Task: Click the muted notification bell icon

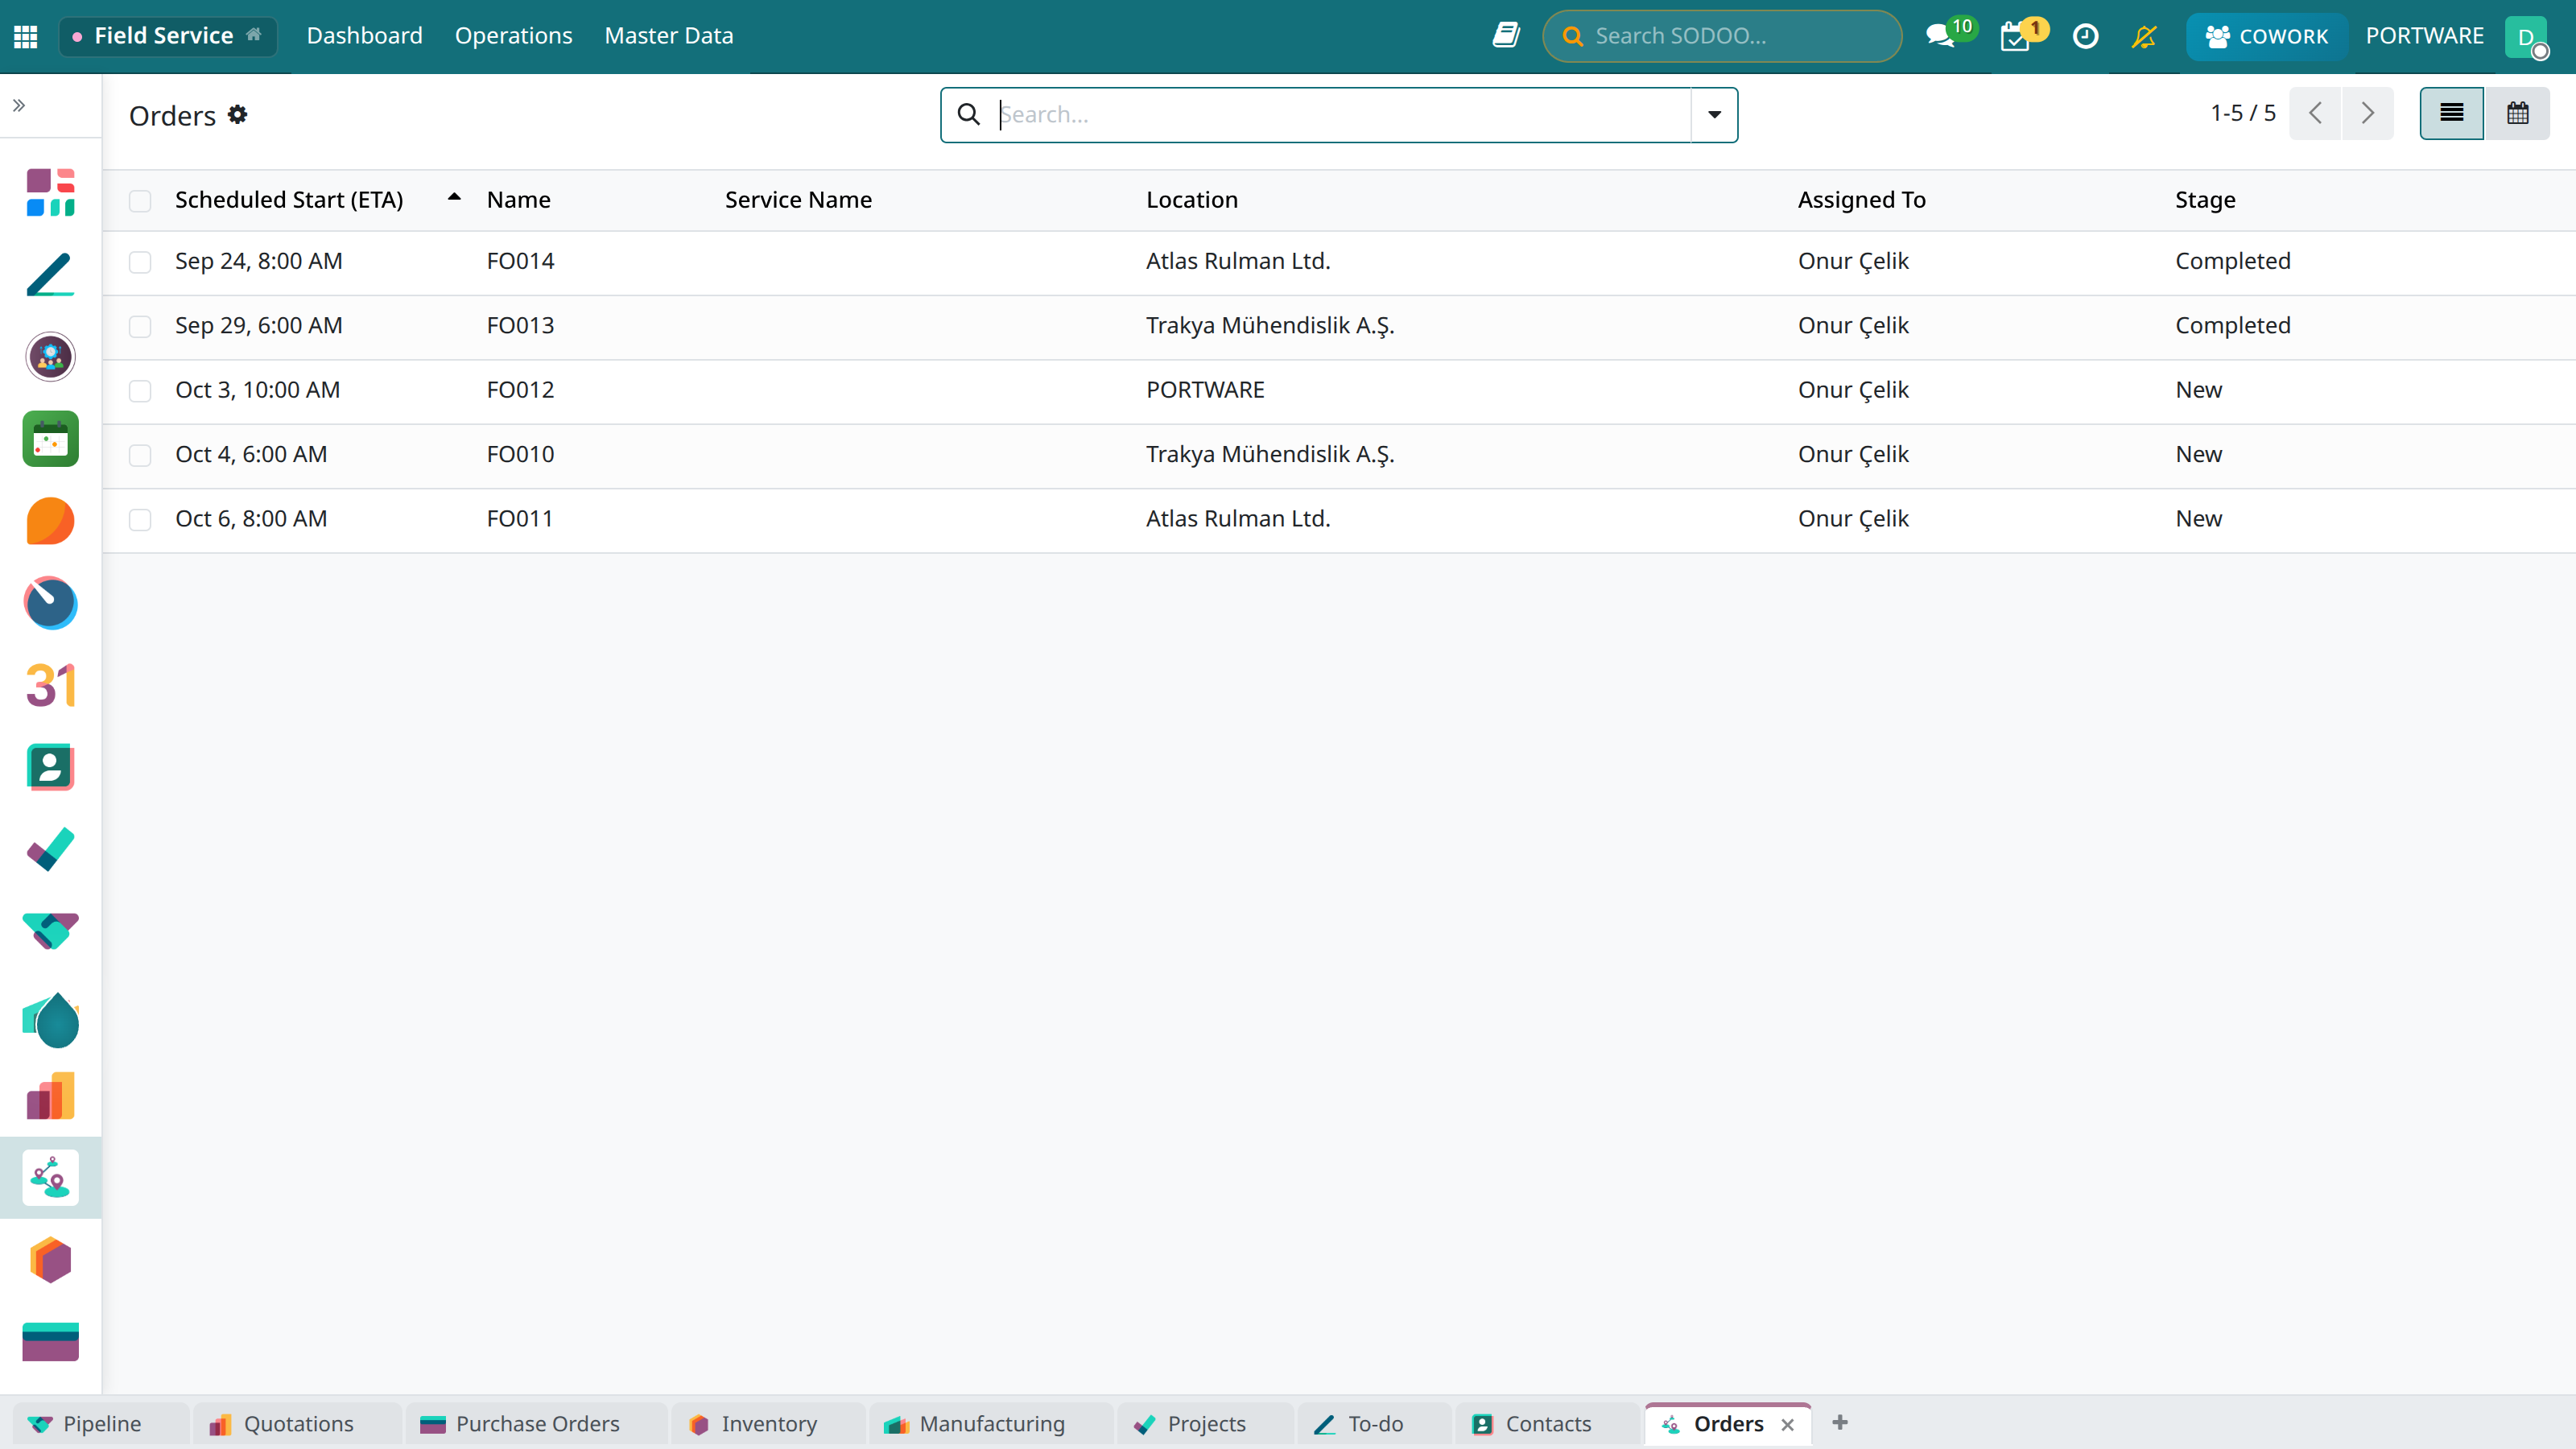Action: (x=2144, y=36)
